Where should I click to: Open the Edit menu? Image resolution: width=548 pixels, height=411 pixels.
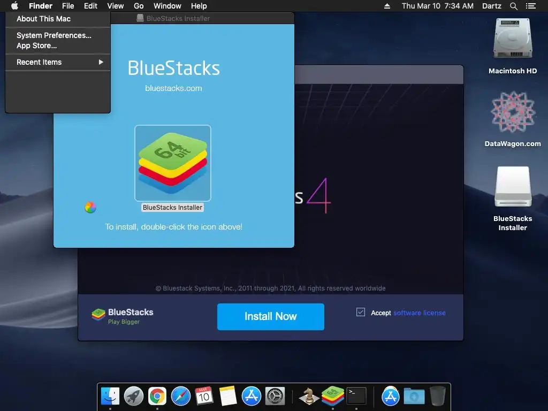coord(90,6)
